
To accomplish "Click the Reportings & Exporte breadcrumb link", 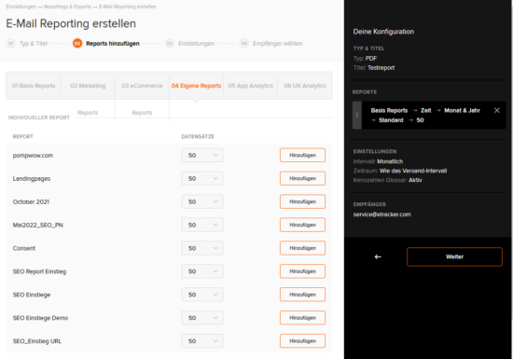I will [x=67, y=7].
